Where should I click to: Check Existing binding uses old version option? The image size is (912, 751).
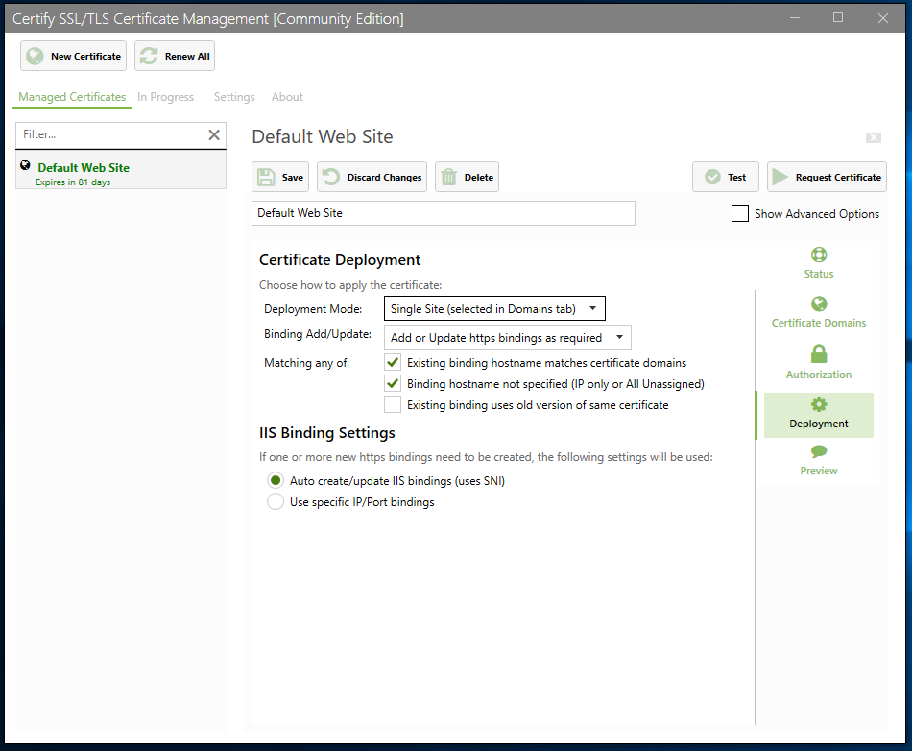(x=393, y=405)
